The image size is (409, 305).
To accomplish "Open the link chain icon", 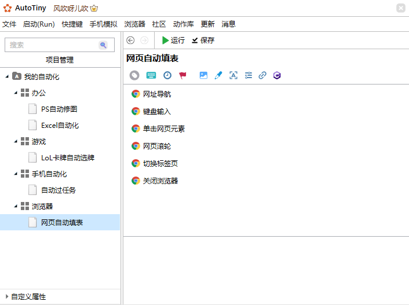I will pyautogui.click(x=262, y=75).
